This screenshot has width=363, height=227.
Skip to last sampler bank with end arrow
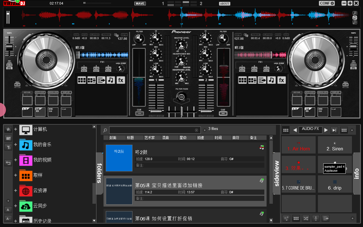(x=335, y=130)
